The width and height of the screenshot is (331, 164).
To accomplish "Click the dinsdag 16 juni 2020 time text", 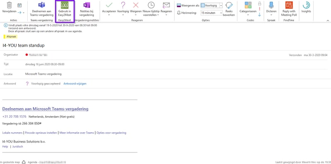I will (x=45, y=64).
